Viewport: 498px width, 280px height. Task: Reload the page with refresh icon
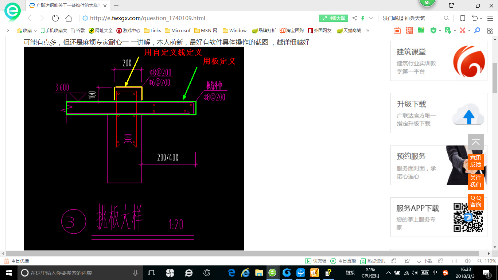[55, 18]
